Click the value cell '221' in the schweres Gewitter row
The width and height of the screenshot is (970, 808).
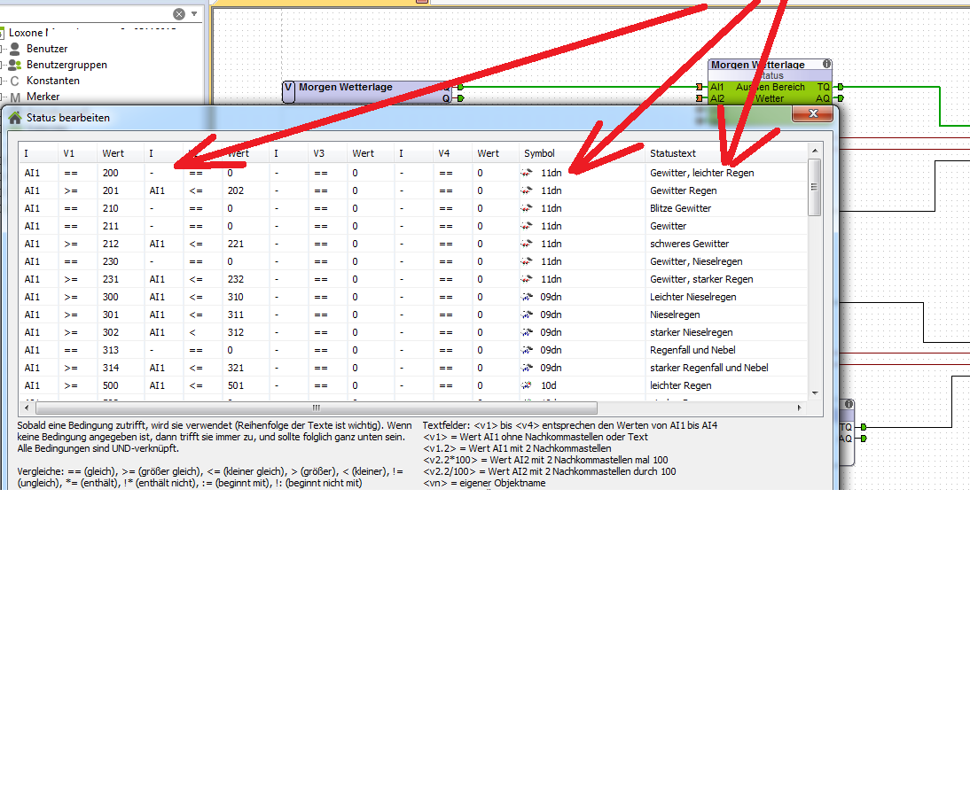pyautogui.click(x=236, y=244)
